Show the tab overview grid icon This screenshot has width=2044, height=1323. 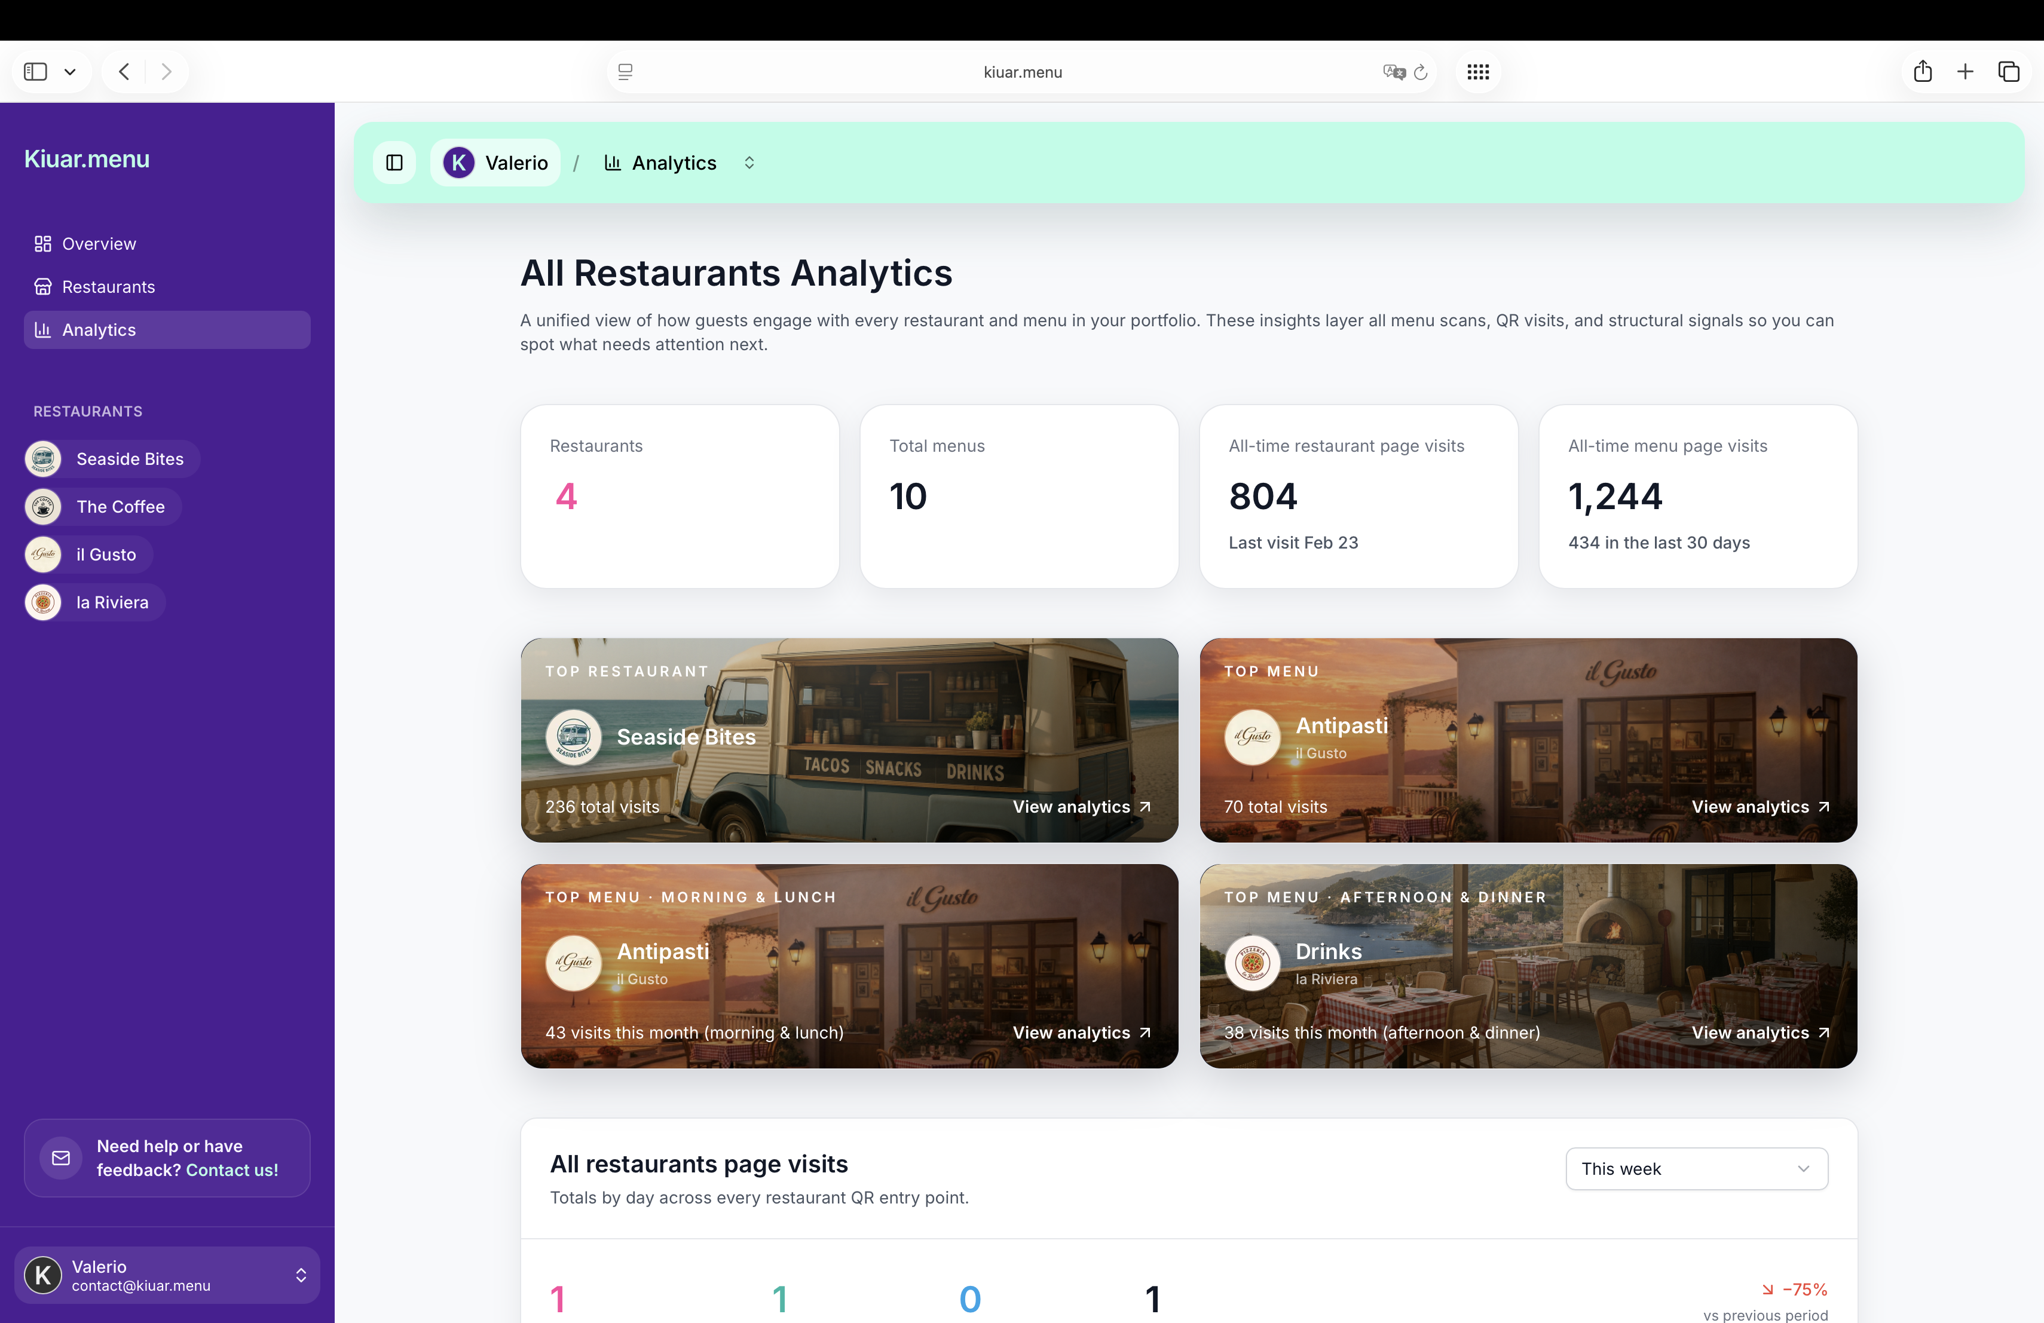[x=1478, y=72]
